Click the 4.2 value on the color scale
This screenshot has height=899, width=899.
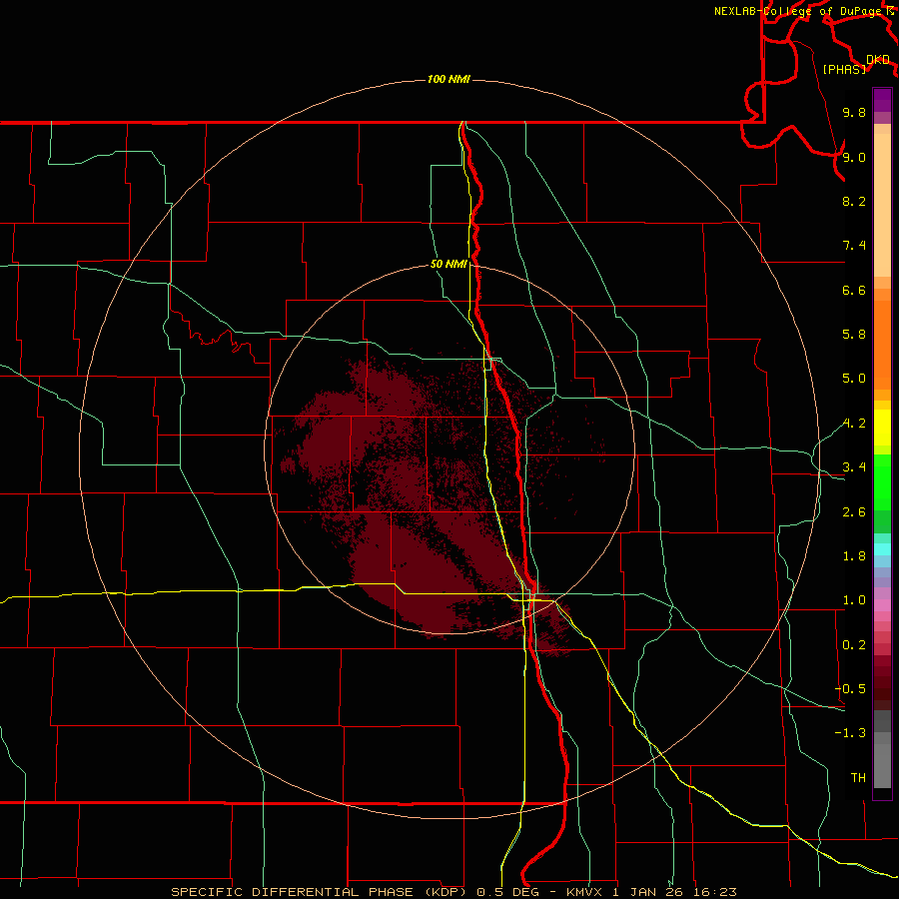click(x=854, y=424)
